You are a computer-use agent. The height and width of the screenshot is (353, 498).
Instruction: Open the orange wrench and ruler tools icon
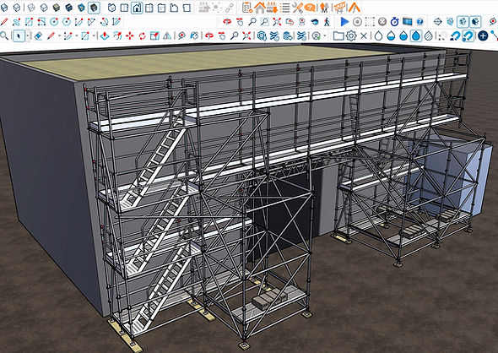click(298, 8)
